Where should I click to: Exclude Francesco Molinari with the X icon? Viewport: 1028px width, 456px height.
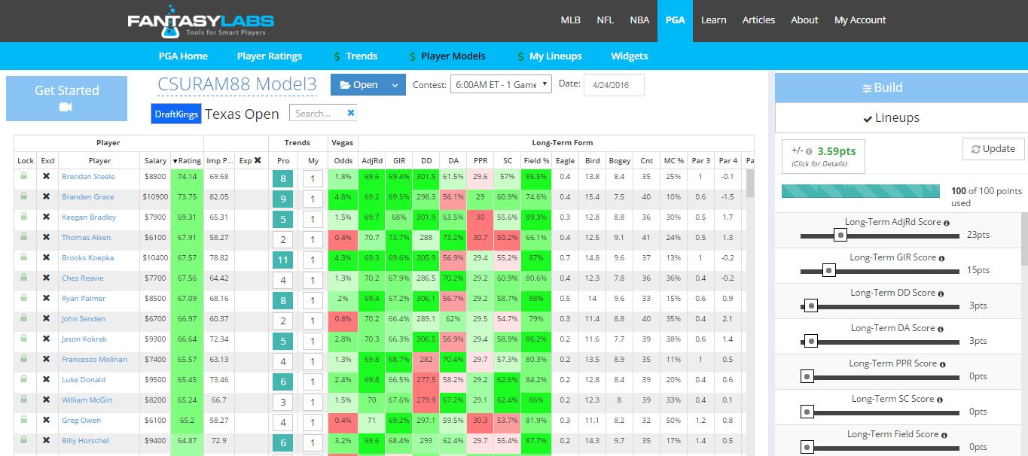pyautogui.click(x=46, y=359)
